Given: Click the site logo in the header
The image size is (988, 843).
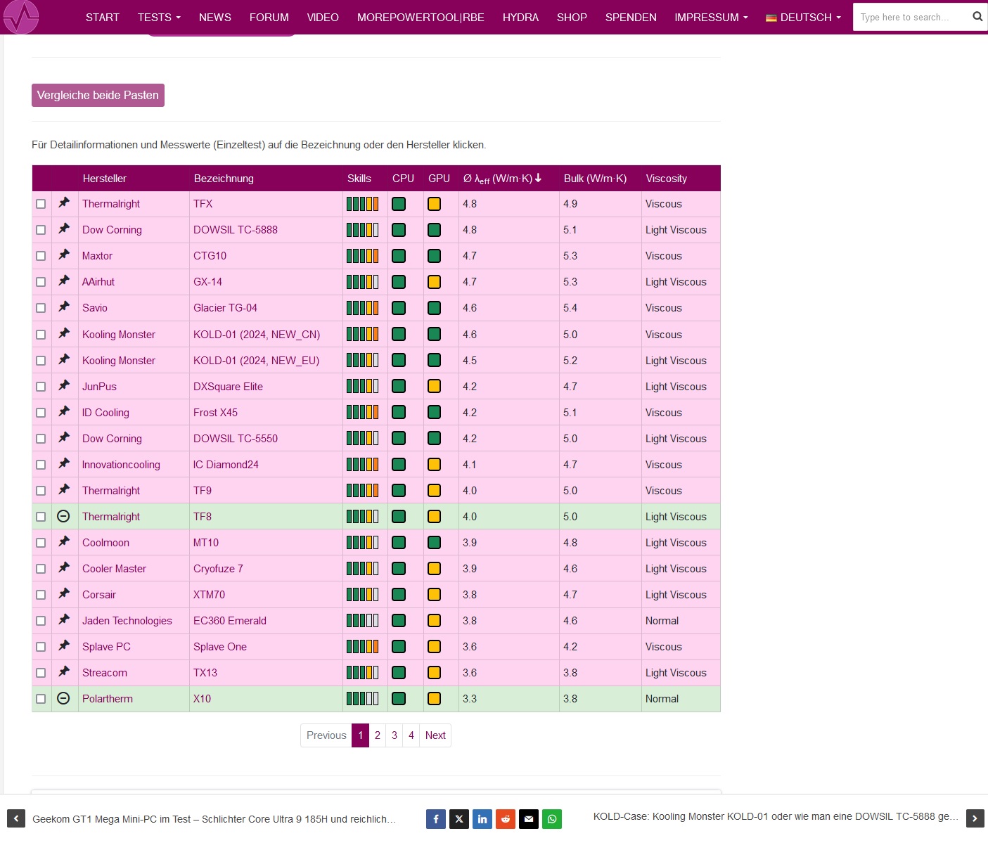Looking at the screenshot, I should [x=21, y=16].
